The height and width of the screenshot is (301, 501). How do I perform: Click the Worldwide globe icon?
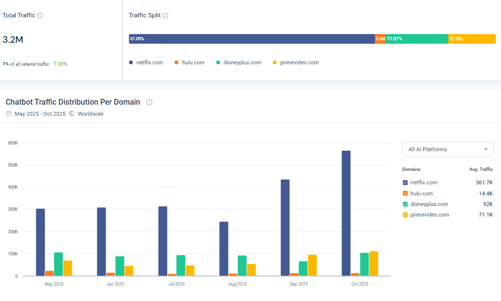(x=71, y=114)
